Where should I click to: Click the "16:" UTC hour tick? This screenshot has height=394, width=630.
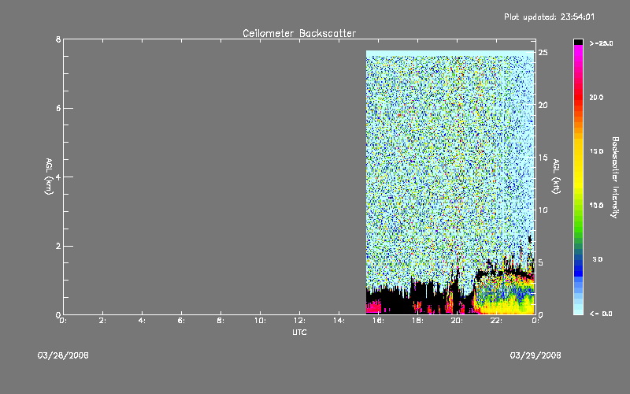click(378, 321)
